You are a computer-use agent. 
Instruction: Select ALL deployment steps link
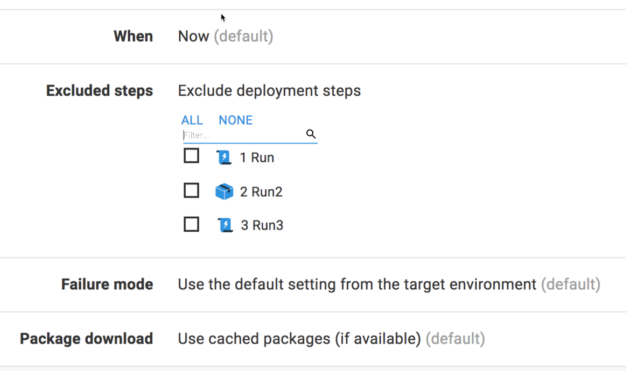point(192,120)
